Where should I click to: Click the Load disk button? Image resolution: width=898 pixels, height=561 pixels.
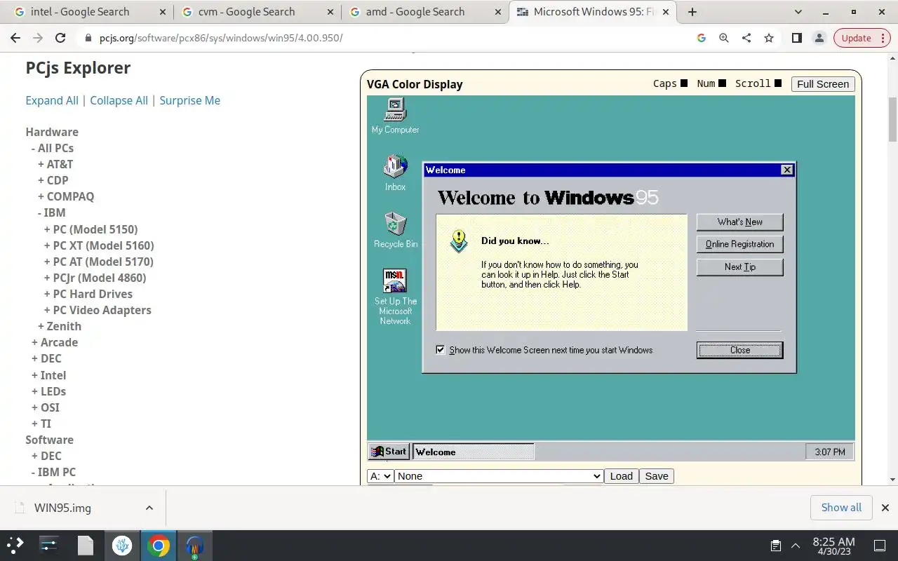[x=621, y=476]
